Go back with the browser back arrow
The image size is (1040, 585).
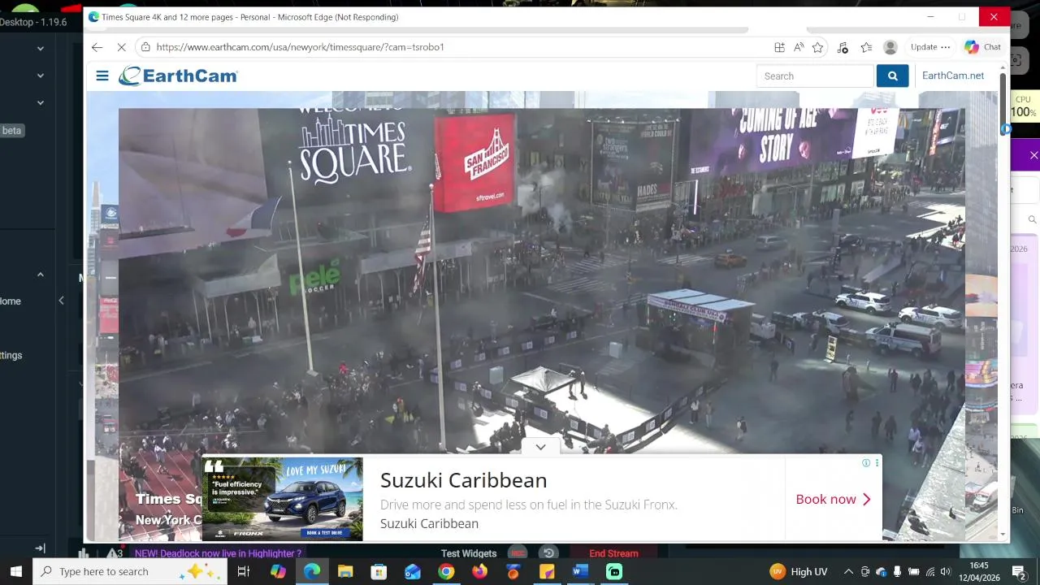97,47
